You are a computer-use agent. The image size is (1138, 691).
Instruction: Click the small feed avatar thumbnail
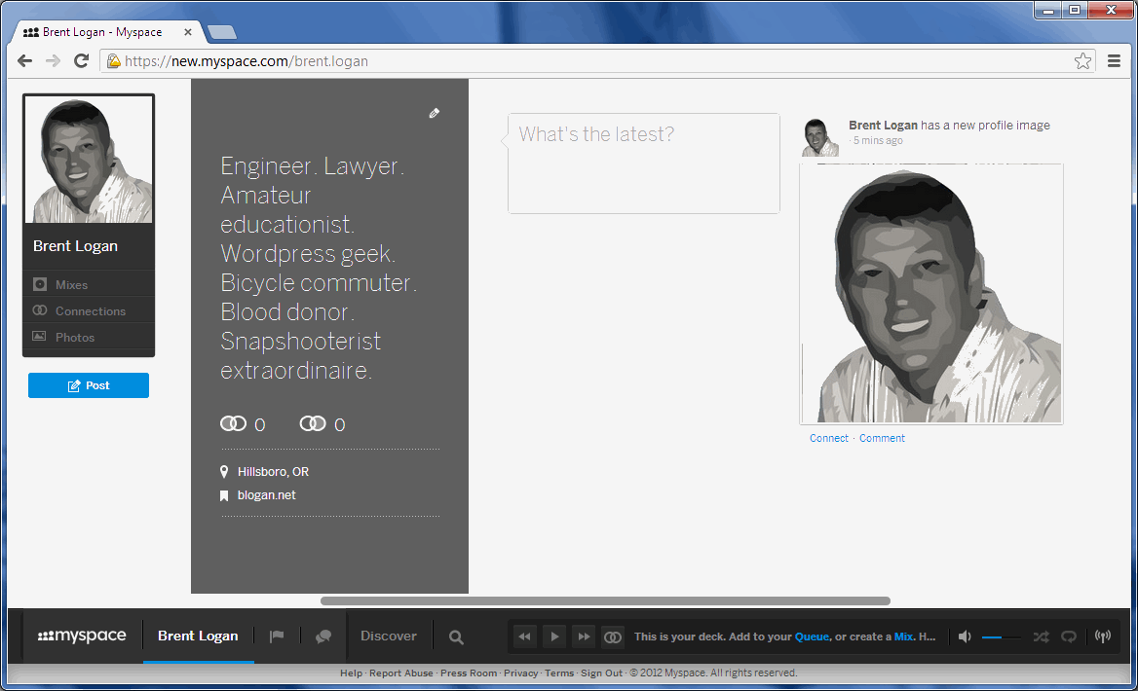(x=820, y=138)
